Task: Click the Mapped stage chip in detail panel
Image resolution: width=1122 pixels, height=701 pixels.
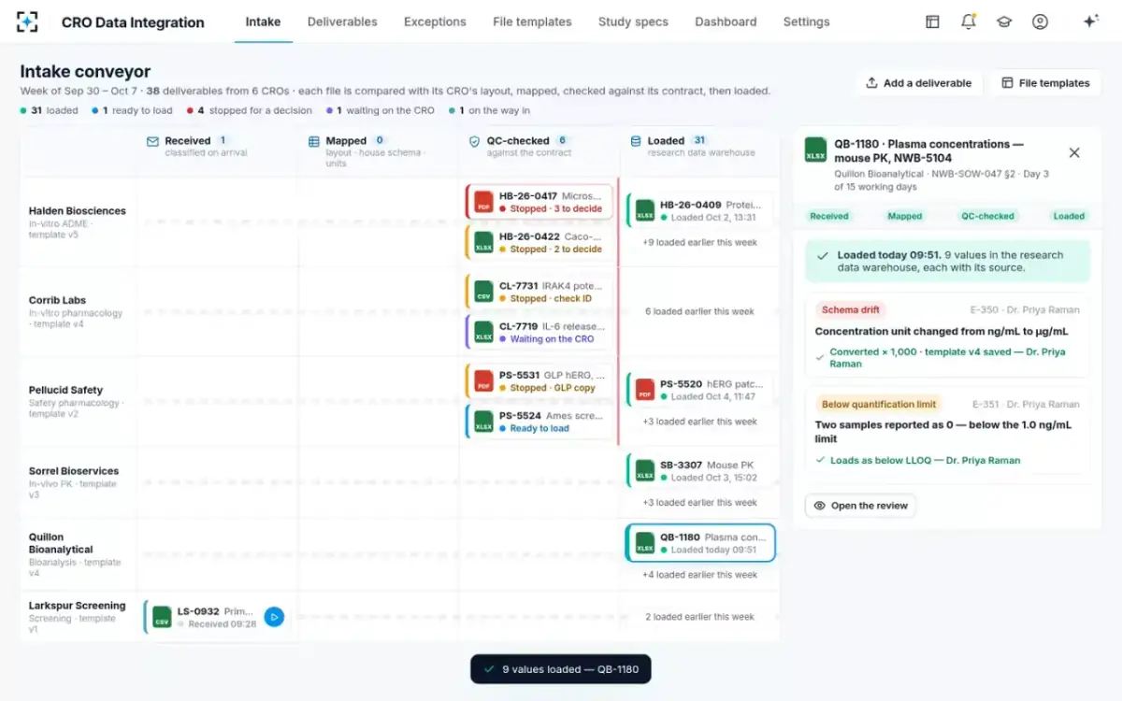Action: pyautogui.click(x=905, y=216)
